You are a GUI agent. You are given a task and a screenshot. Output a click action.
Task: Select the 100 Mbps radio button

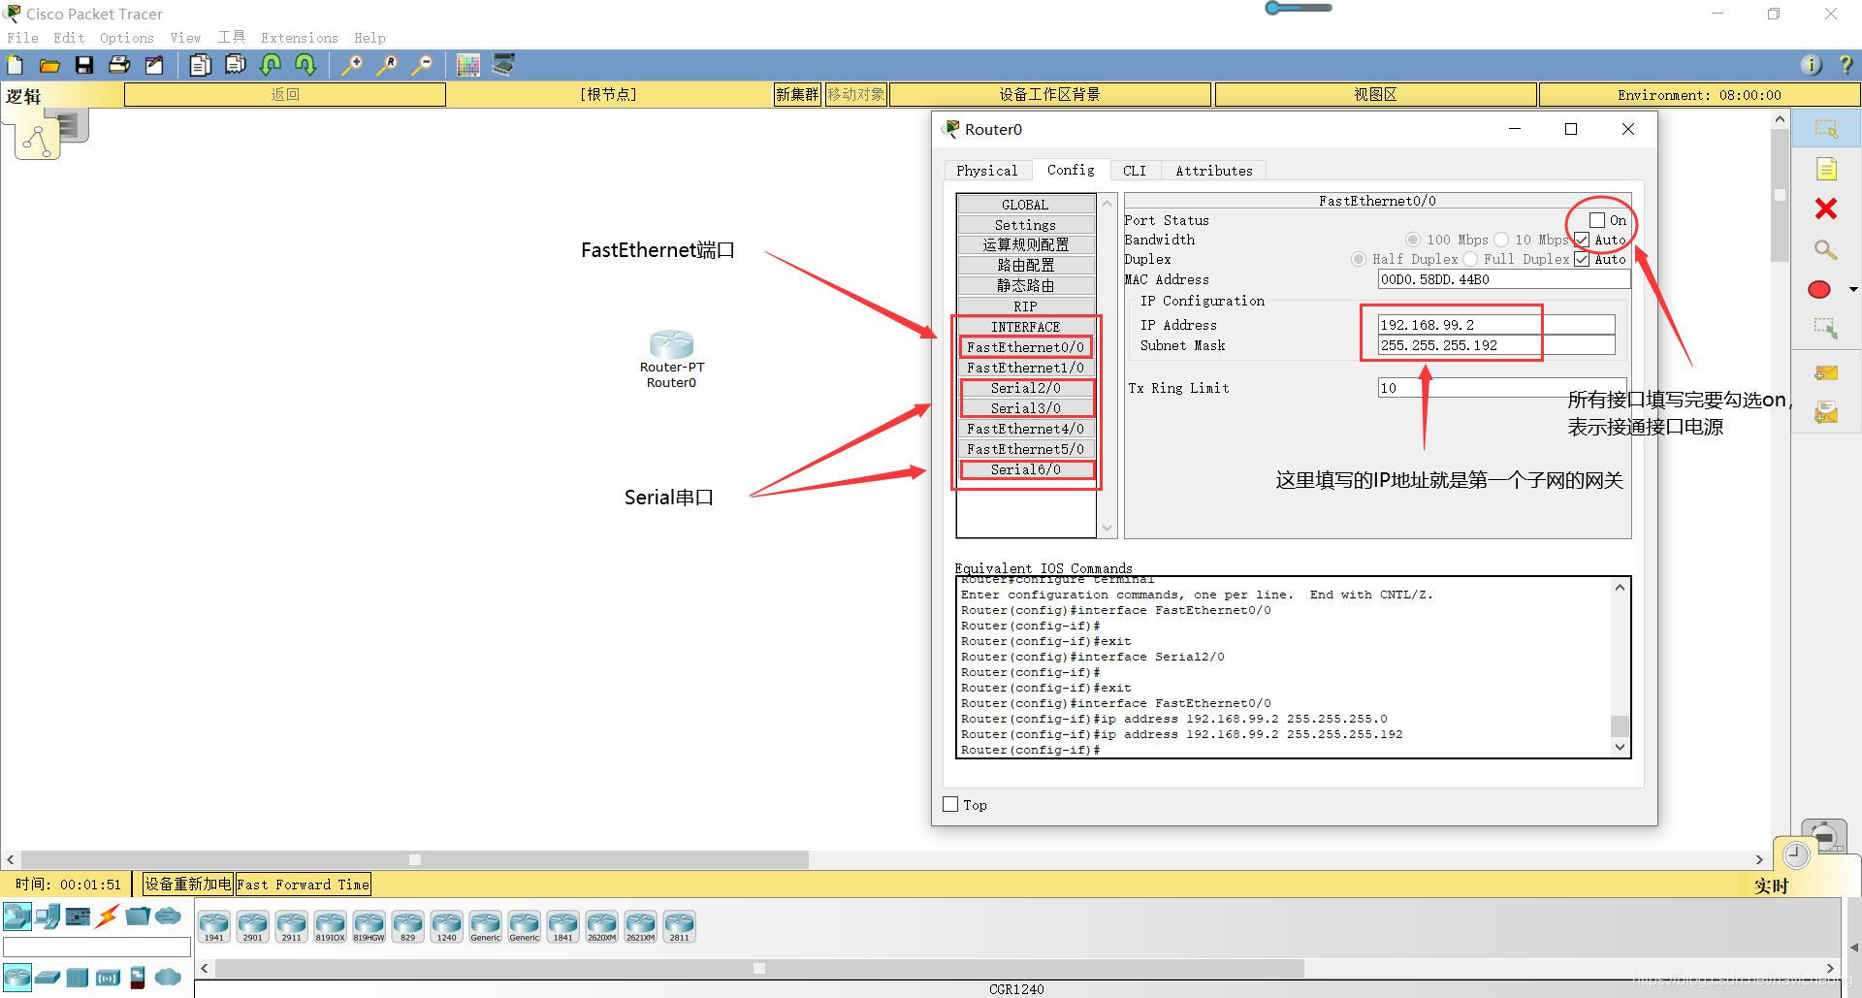pyautogui.click(x=1413, y=240)
